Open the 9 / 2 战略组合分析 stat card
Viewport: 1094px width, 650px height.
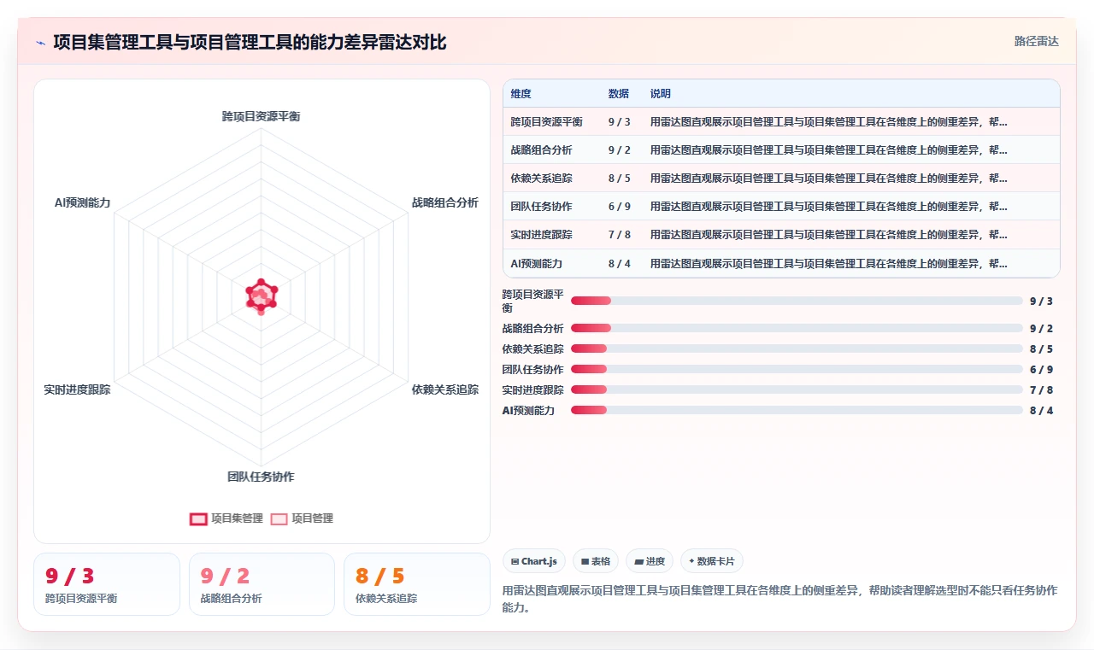click(262, 584)
